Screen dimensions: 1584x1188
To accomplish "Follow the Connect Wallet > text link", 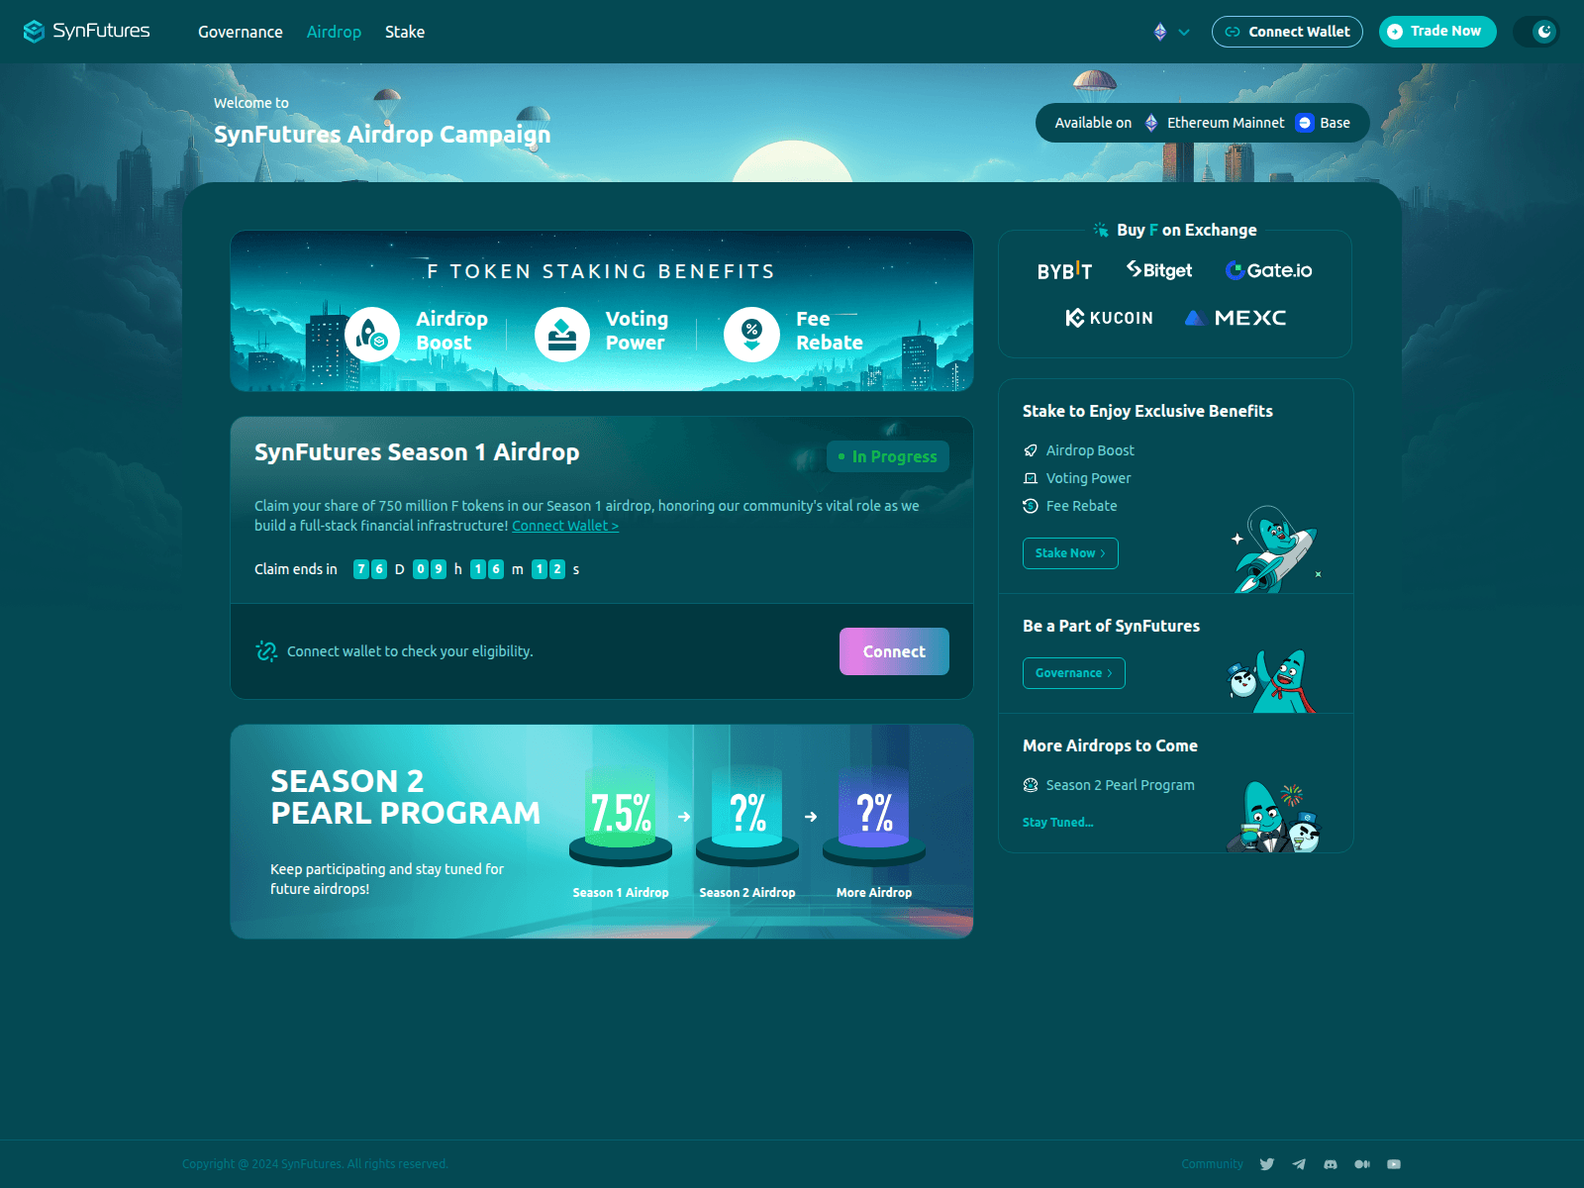I will pyautogui.click(x=565, y=526).
